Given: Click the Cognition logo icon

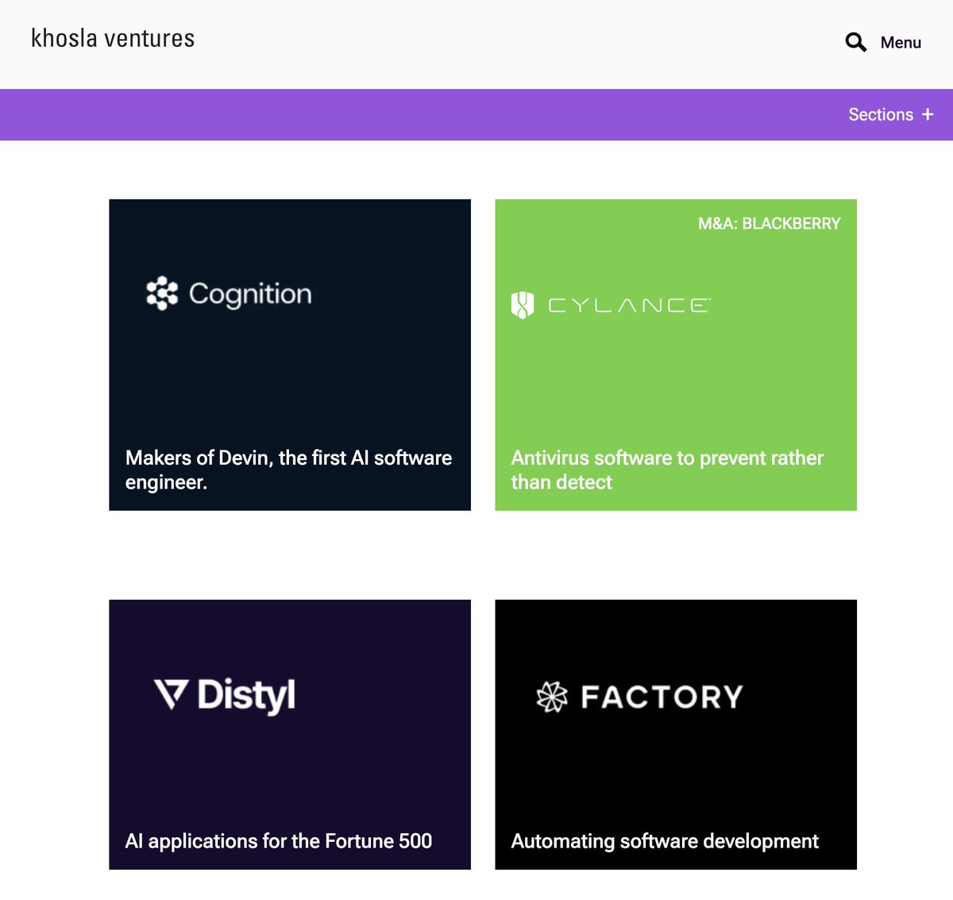Looking at the screenshot, I should click(162, 293).
